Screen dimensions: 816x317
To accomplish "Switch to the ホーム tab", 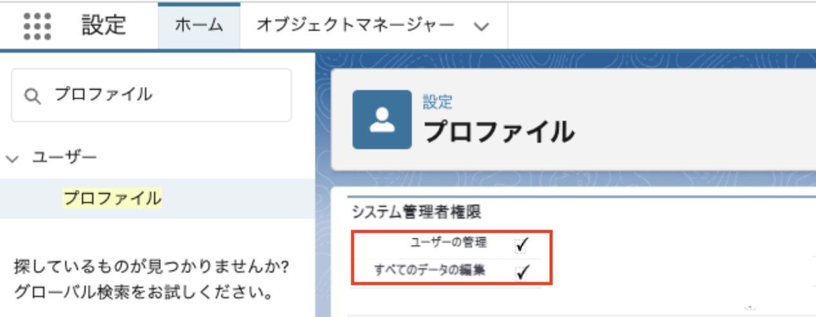I will tap(199, 26).
